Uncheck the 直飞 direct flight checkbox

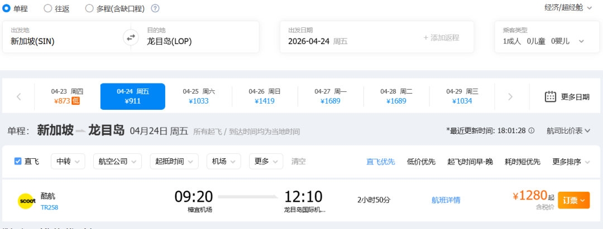point(18,162)
